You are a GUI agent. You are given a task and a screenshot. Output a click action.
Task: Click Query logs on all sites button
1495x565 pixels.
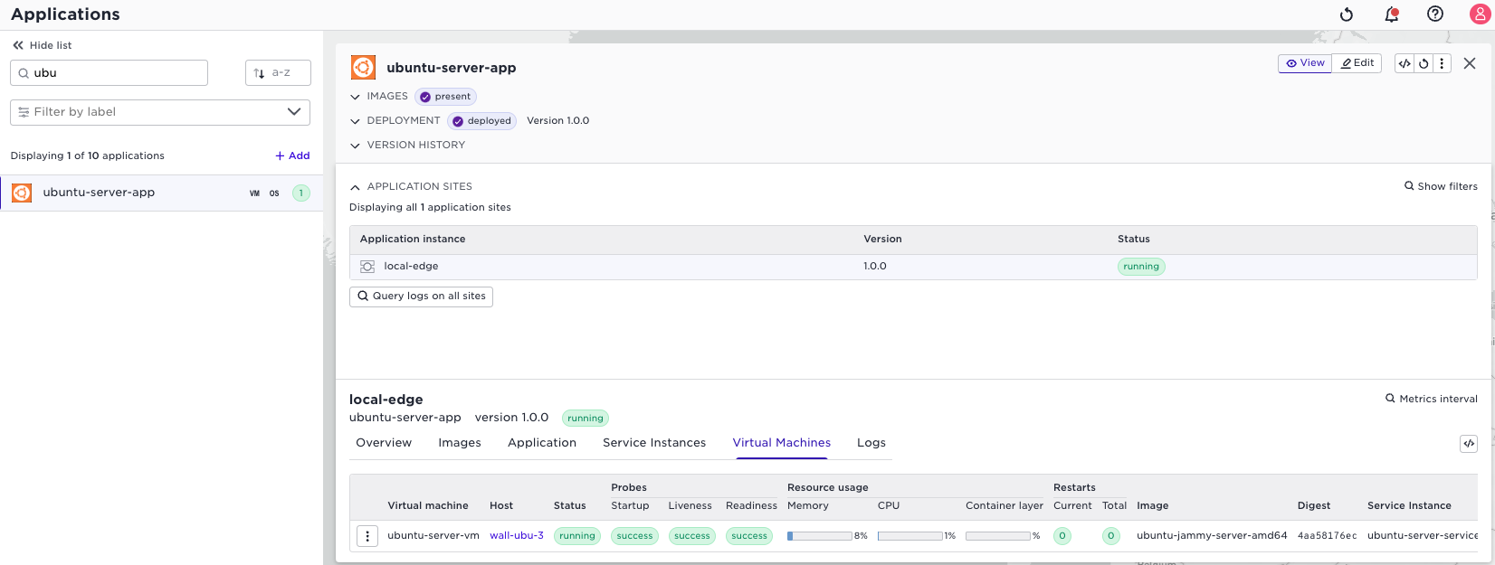tap(421, 297)
